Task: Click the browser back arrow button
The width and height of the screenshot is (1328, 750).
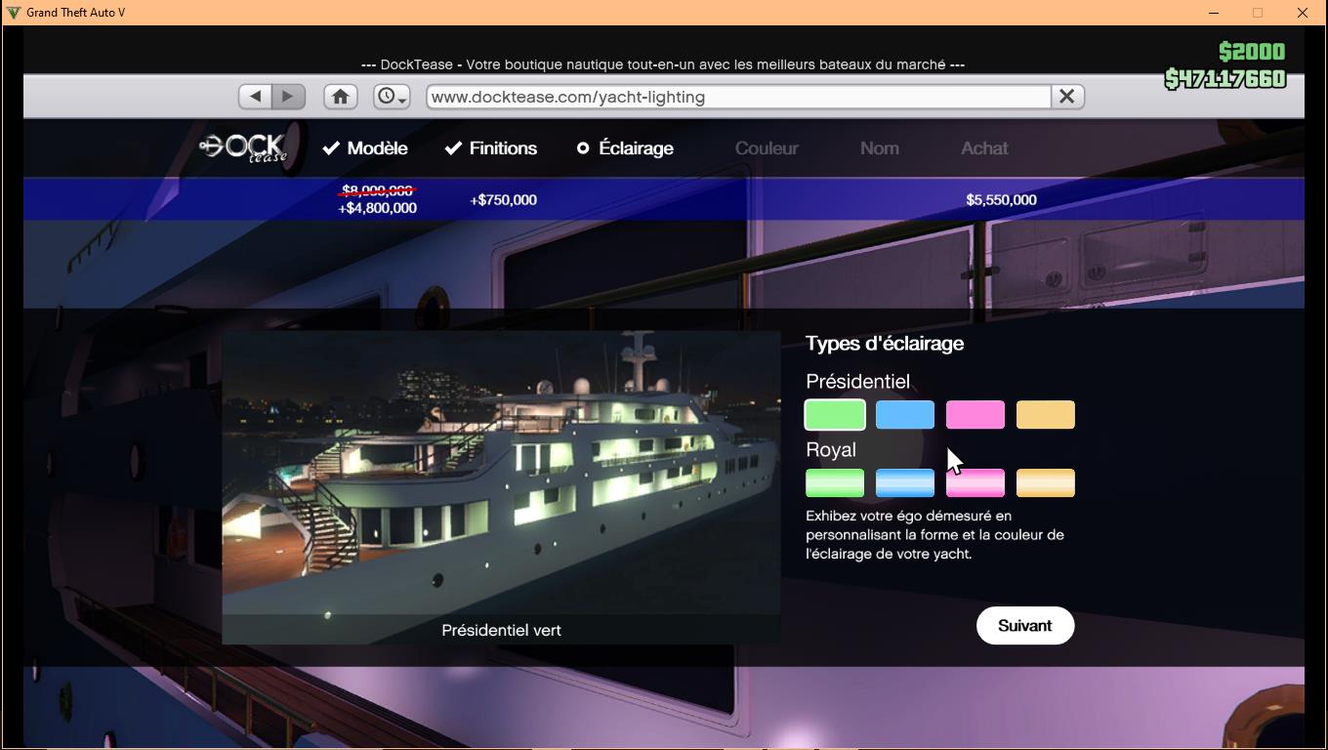Action: pos(255,97)
